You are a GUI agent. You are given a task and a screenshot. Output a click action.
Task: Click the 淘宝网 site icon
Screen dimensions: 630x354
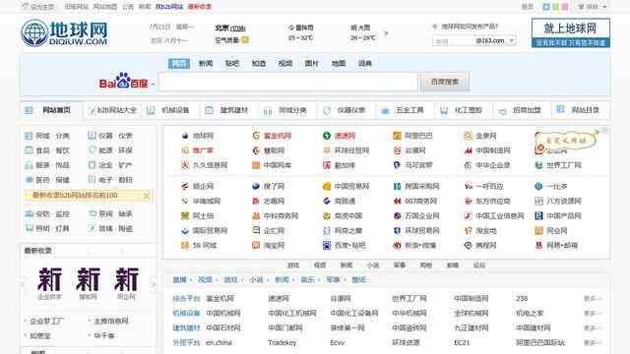(256, 245)
